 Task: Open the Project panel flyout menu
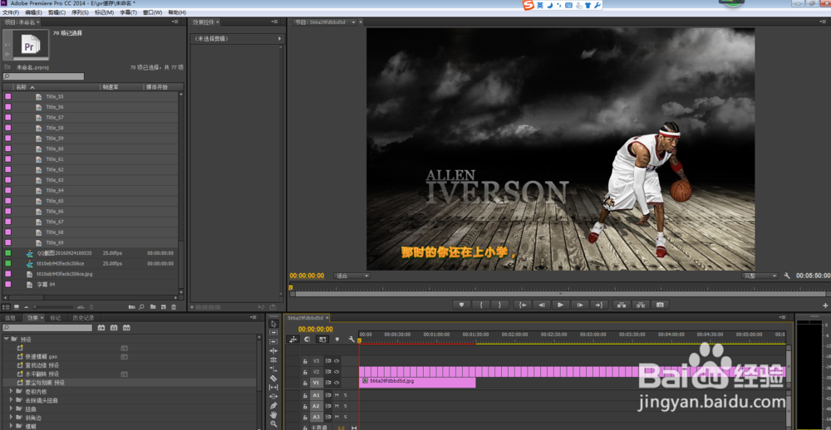click(x=175, y=22)
